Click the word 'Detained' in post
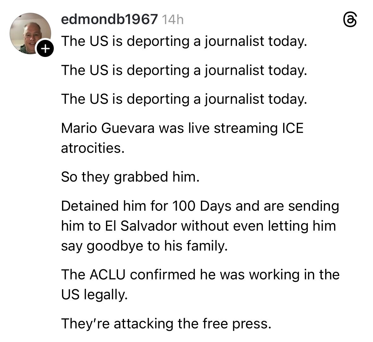The image size is (373, 342). (x=89, y=206)
